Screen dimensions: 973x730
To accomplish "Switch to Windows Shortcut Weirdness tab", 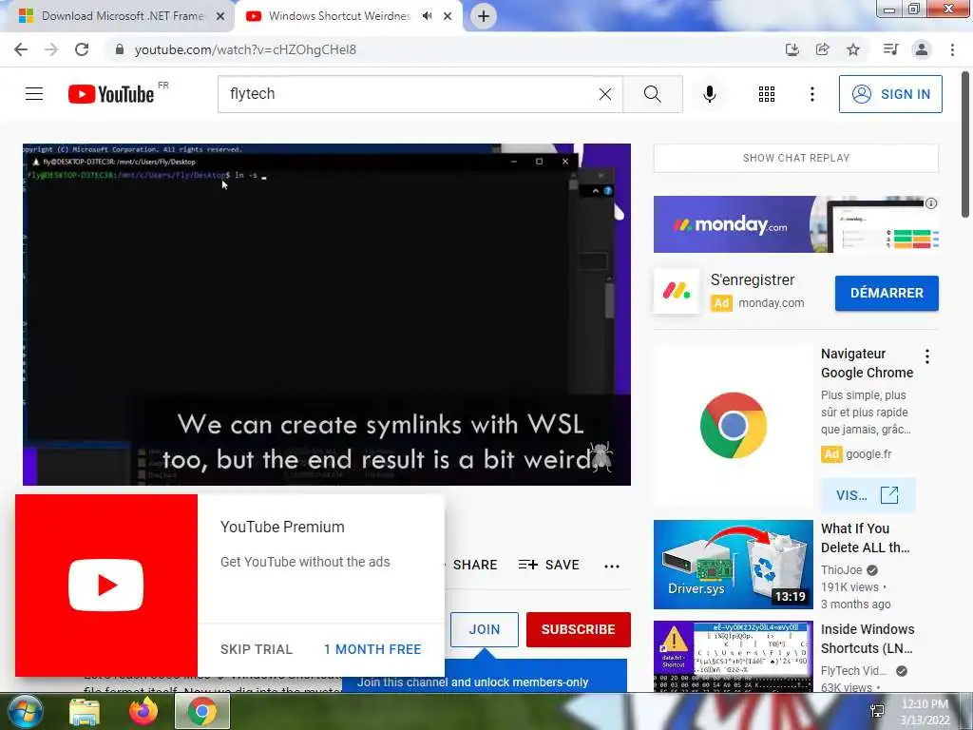I will coord(340,16).
